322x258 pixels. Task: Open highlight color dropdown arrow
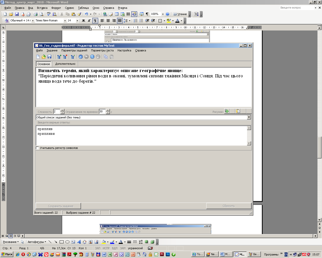coord(173,21)
